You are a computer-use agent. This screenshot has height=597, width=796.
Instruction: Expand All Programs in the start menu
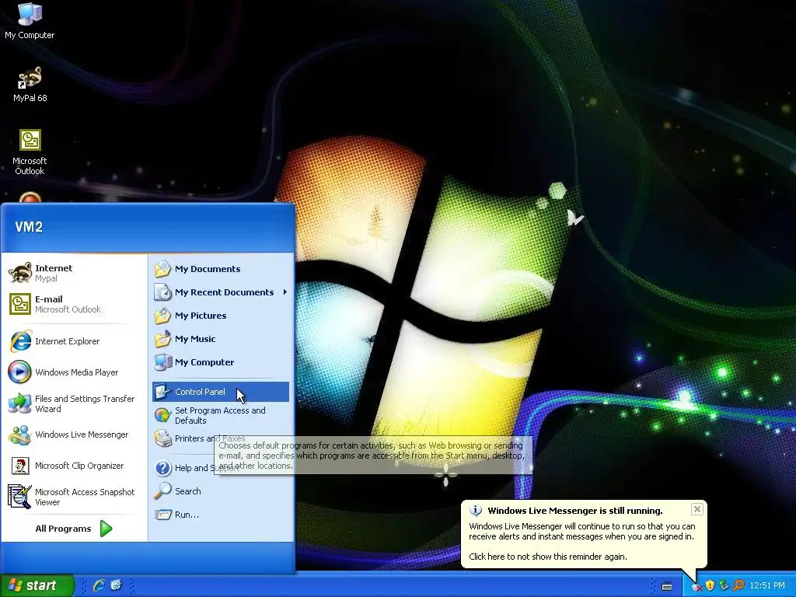pos(73,529)
